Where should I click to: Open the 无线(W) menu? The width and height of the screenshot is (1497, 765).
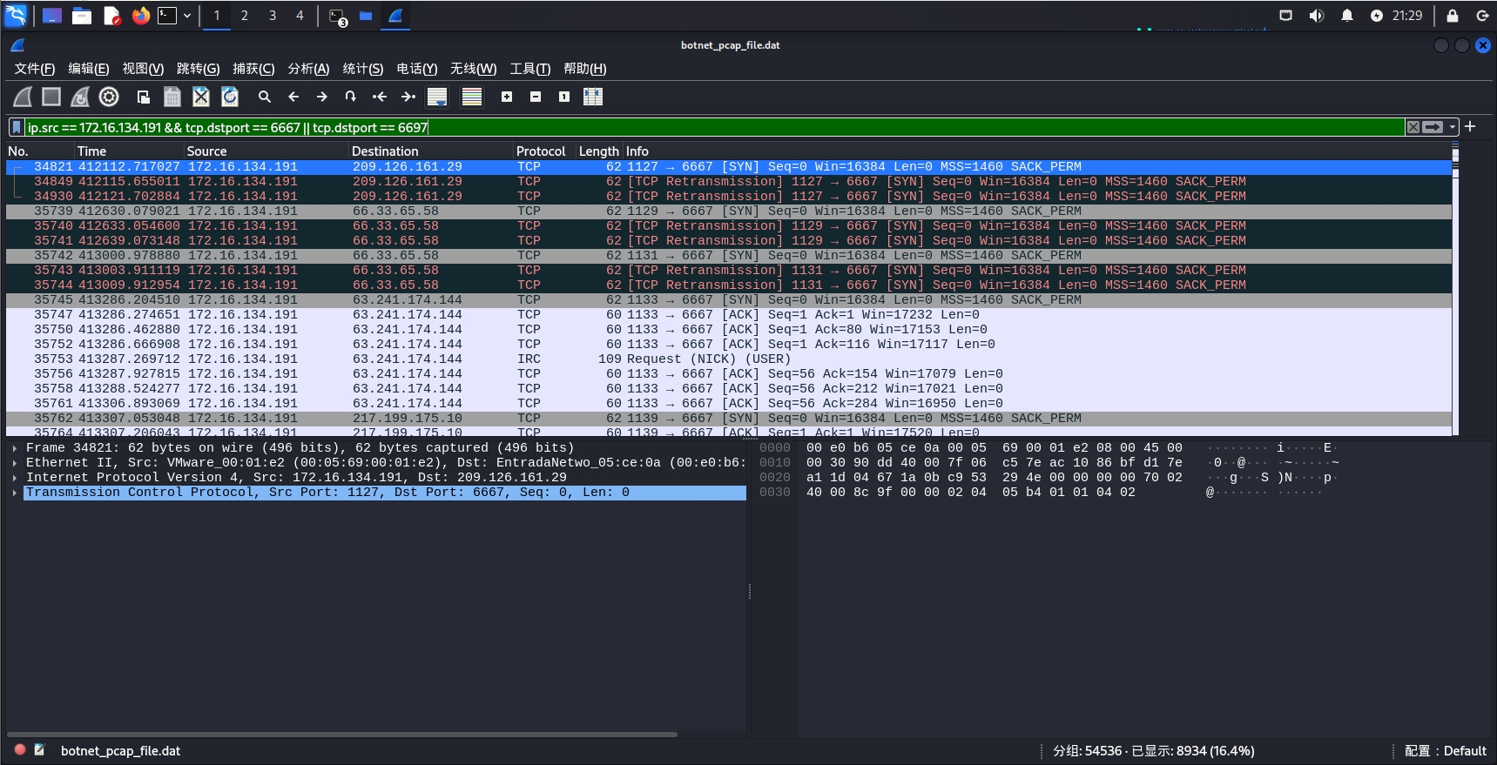point(473,69)
